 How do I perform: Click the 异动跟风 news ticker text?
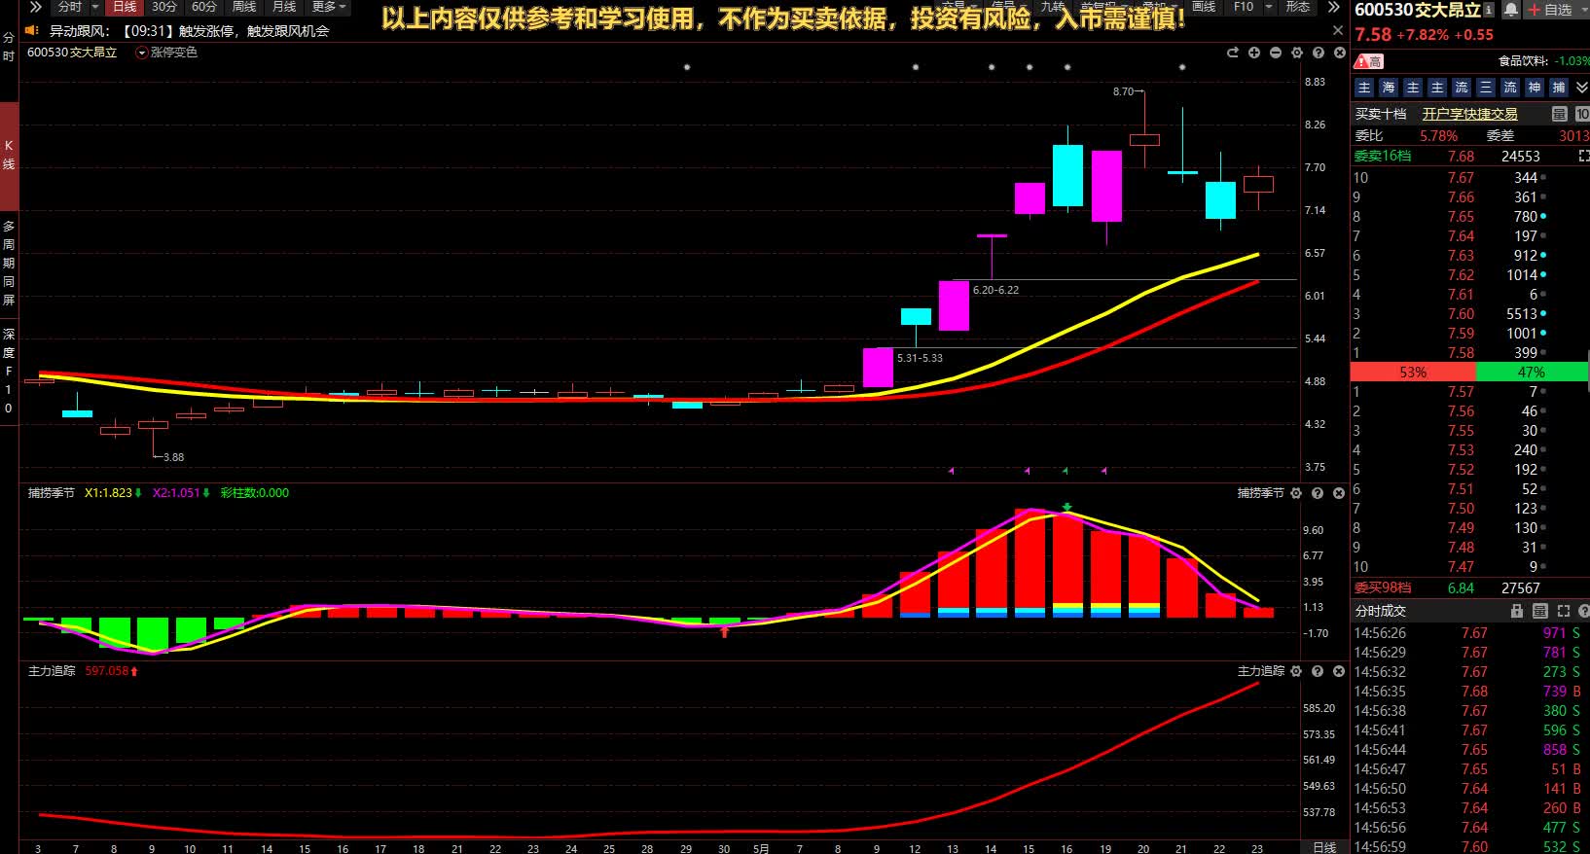[x=190, y=31]
